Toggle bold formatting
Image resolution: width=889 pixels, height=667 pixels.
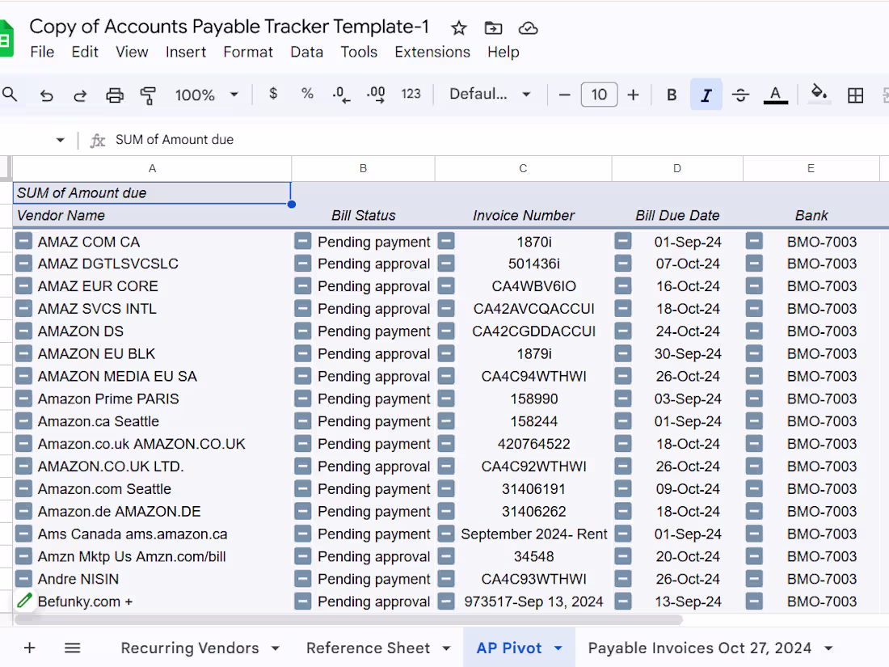(672, 95)
